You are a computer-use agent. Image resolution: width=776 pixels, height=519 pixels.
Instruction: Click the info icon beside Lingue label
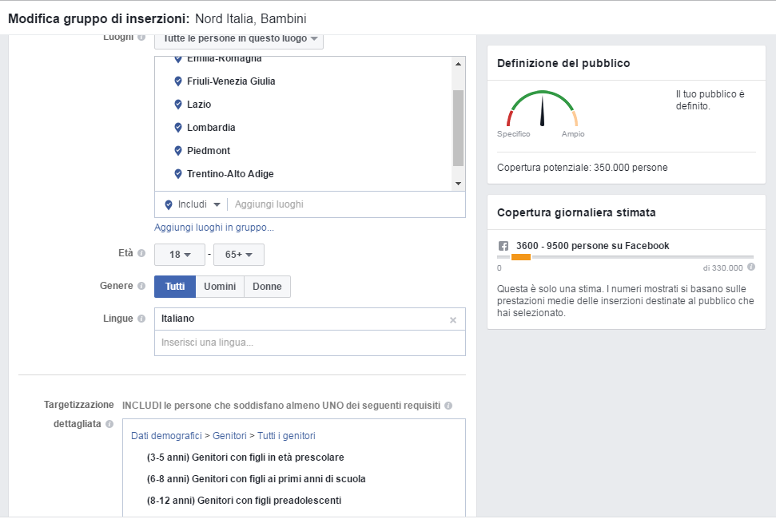(x=141, y=319)
